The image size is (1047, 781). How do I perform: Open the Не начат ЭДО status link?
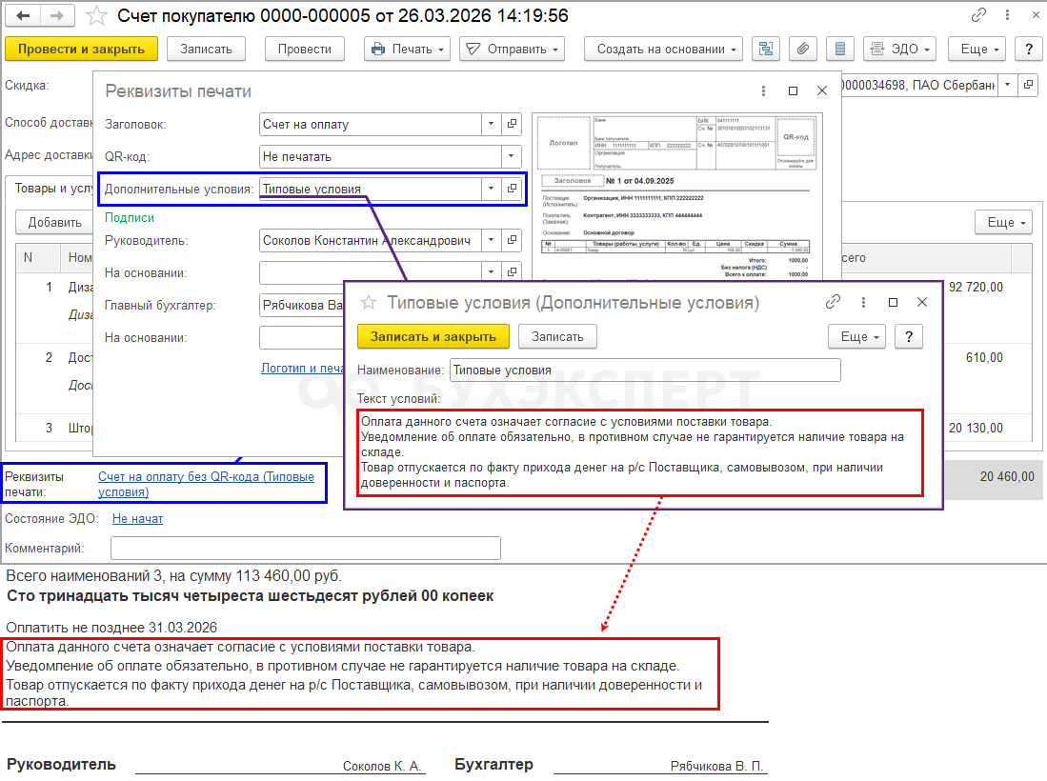[137, 519]
